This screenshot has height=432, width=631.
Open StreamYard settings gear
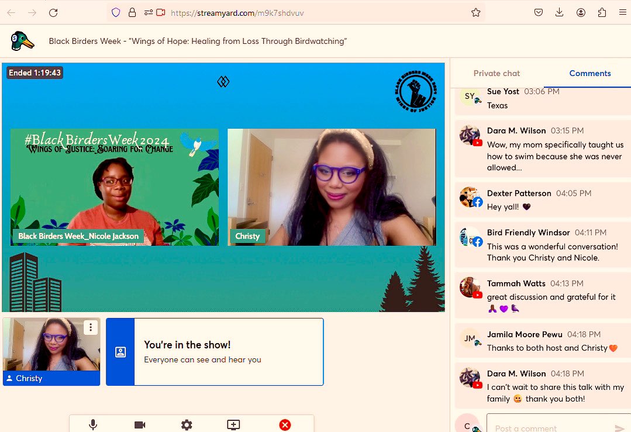(x=187, y=425)
